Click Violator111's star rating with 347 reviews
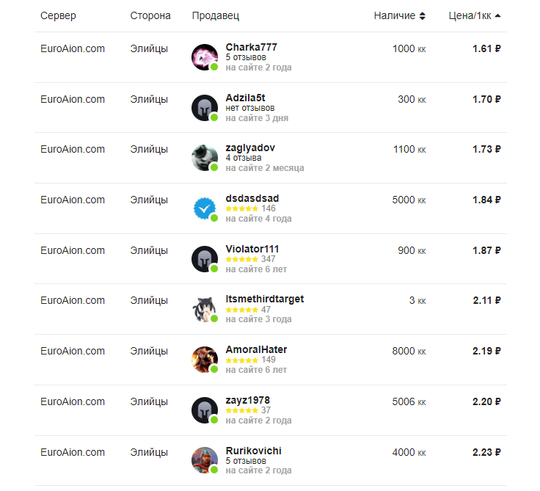The height and width of the screenshot is (491, 540). tap(241, 260)
